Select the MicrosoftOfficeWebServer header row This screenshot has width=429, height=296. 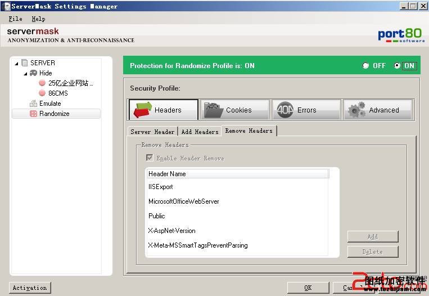click(237, 201)
